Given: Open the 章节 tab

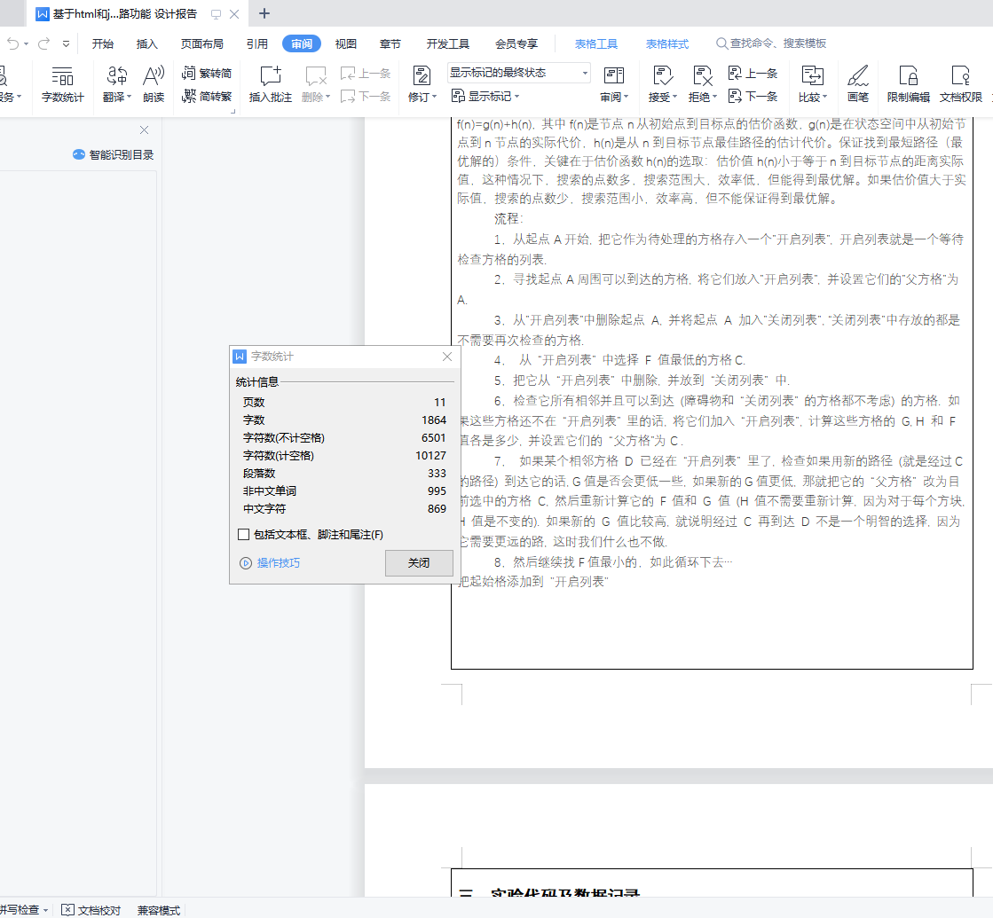Looking at the screenshot, I should [x=390, y=43].
